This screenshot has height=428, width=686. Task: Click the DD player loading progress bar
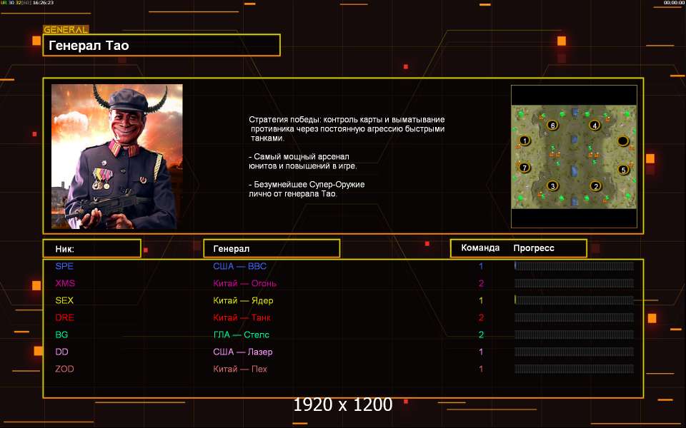pos(574,352)
